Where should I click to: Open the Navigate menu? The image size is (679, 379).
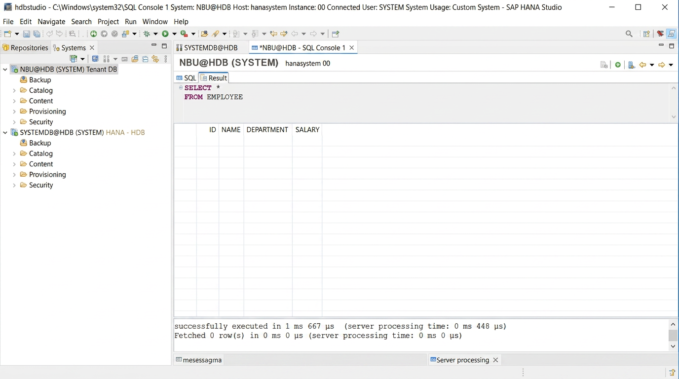[51, 22]
